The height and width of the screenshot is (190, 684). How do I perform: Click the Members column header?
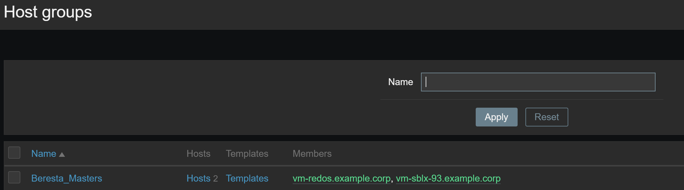tap(312, 153)
